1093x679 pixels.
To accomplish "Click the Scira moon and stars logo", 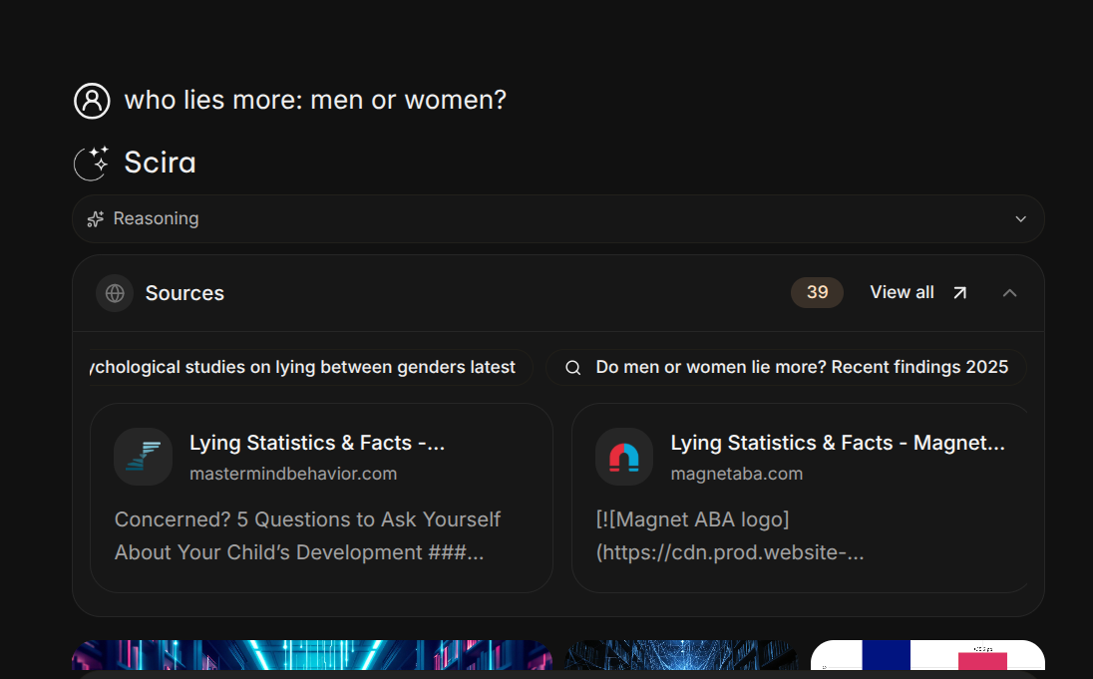I will pos(92,163).
